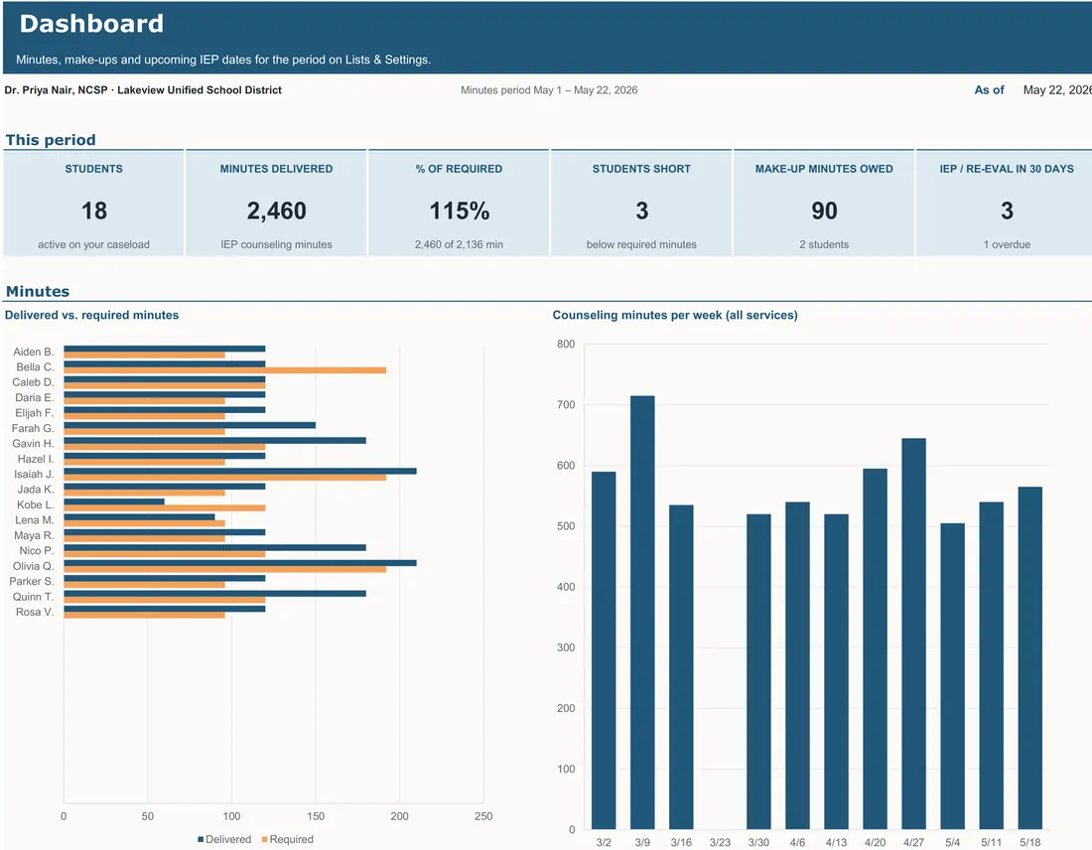The width and height of the screenshot is (1092, 850).
Task: Click the 3/9 weekly bar
Action: tap(642, 613)
